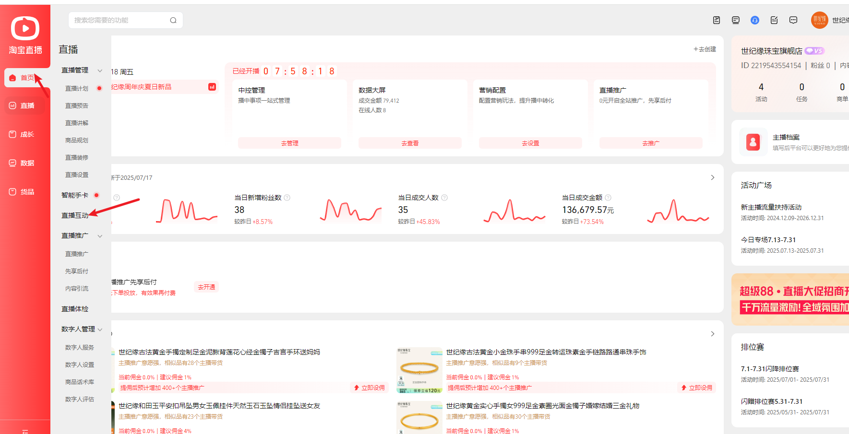This screenshot has width=849, height=434.
Task: Focus the 搜索您需要的功能 search field
Action: click(120, 20)
